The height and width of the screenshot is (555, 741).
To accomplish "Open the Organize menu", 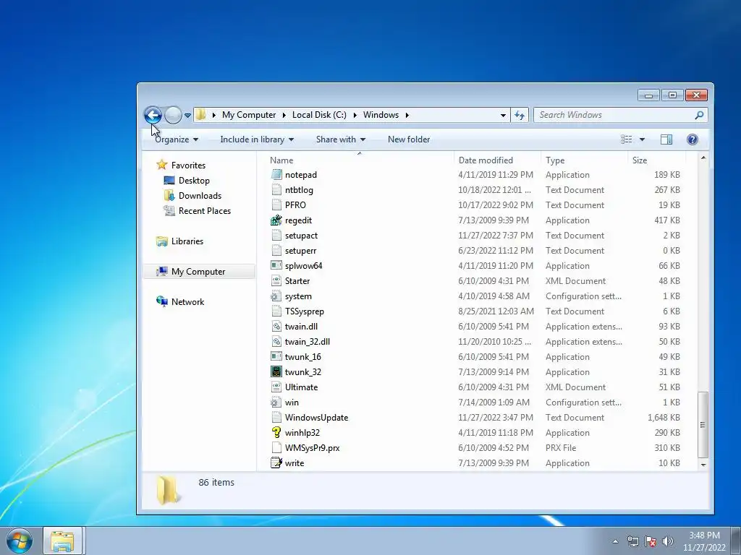I will coord(177,139).
